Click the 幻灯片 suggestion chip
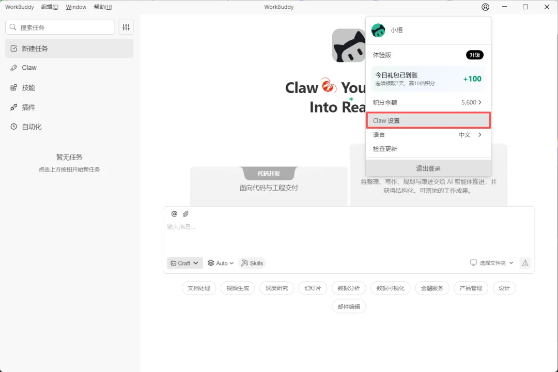Screen dimensions: 558x372 313,288
